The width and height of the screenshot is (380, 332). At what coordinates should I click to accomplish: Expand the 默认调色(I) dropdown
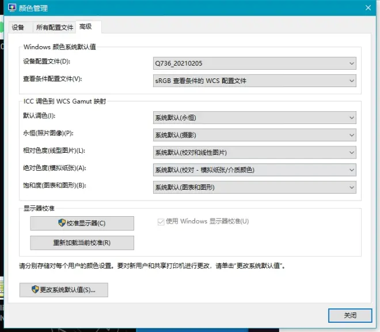(x=254, y=118)
